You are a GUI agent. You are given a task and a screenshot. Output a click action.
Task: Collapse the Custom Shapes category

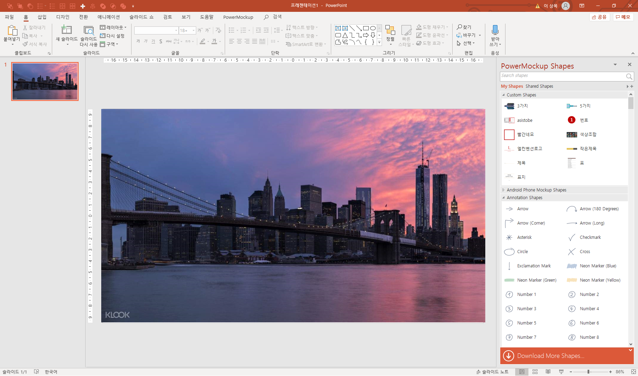(503, 95)
